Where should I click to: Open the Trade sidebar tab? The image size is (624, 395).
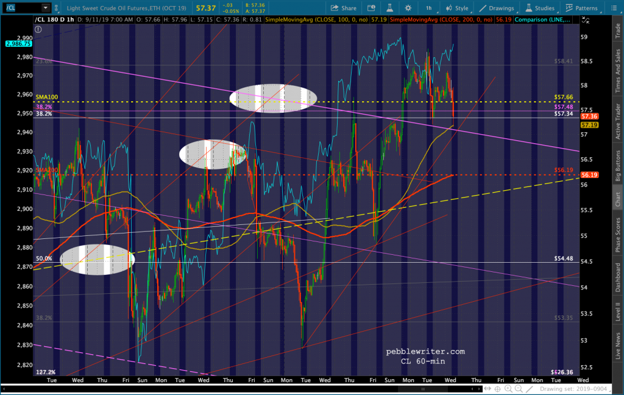(618, 31)
